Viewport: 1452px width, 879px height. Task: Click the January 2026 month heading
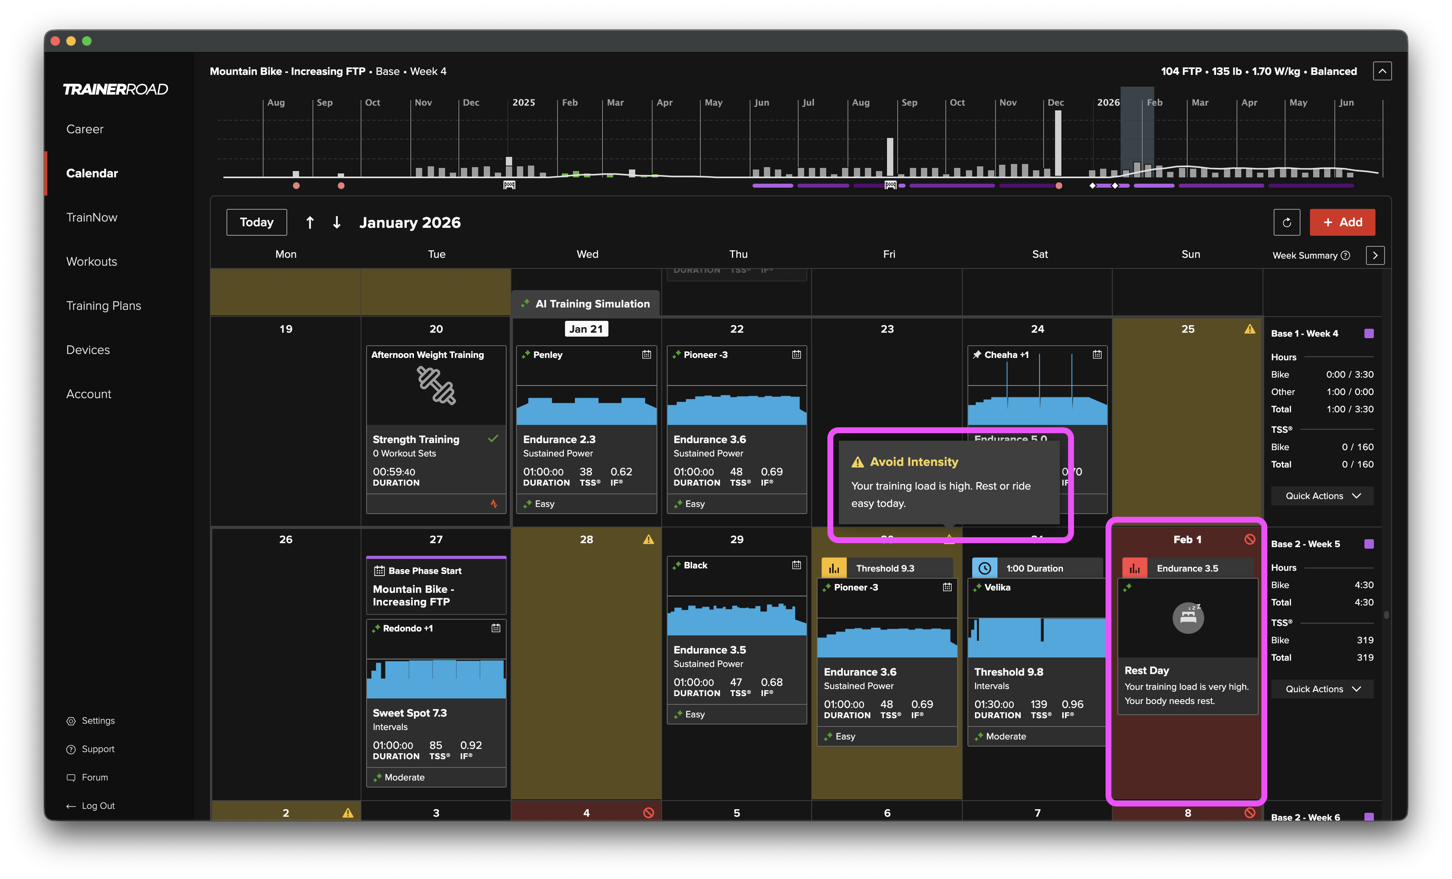[x=410, y=223]
